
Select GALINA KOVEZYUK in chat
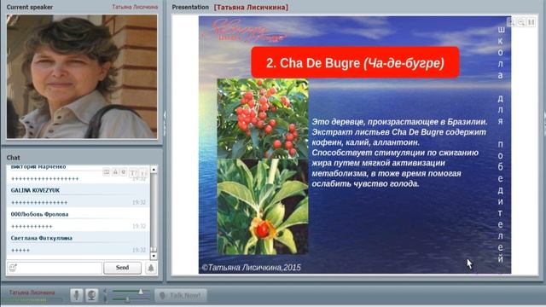point(35,190)
